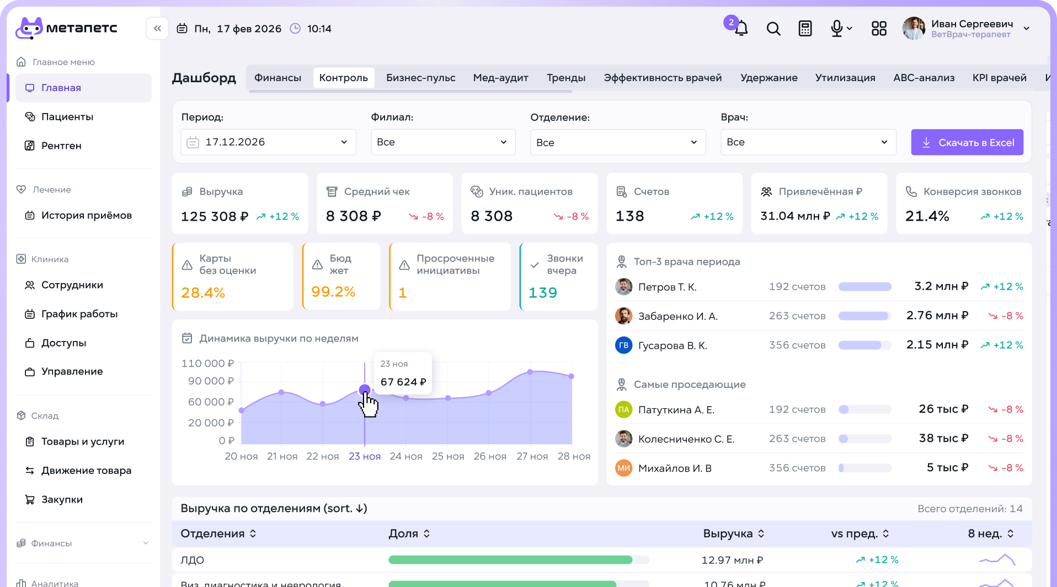Switch to Финансы tab
The image size is (1057, 587).
coord(277,78)
